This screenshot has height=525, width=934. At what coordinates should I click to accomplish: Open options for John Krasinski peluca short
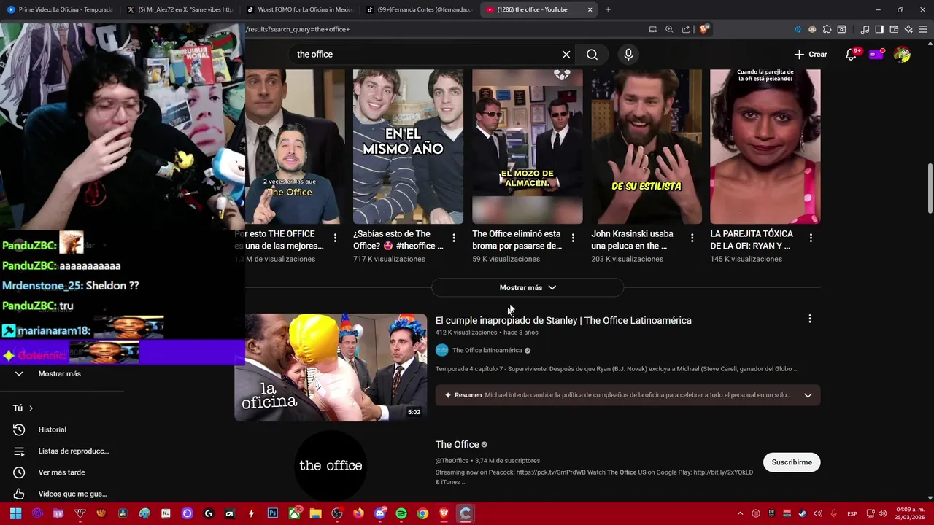click(x=692, y=238)
